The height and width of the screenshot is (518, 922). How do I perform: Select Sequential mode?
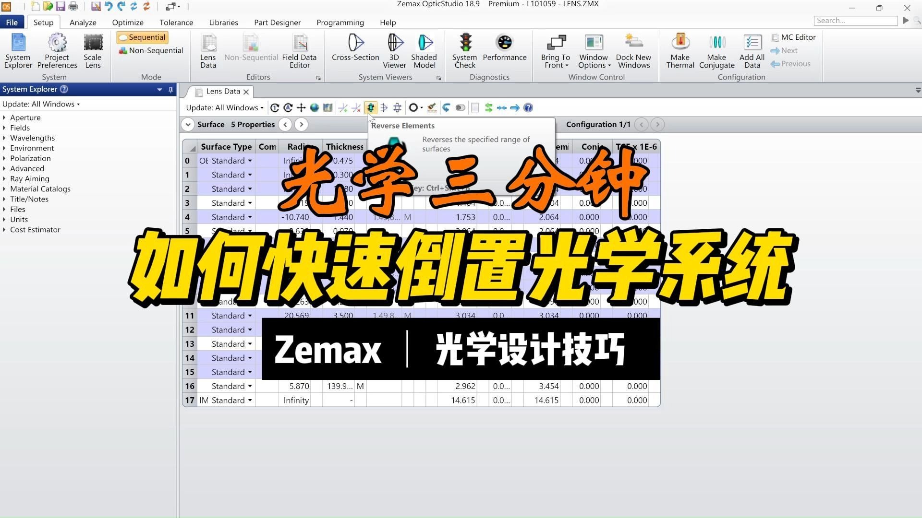[x=142, y=37]
